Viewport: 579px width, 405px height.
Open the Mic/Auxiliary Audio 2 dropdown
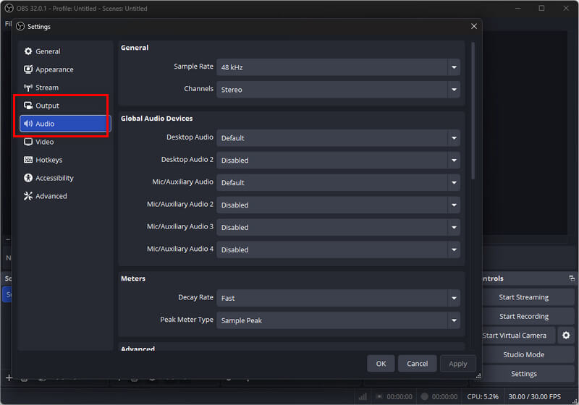pyautogui.click(x=338, y=205)
